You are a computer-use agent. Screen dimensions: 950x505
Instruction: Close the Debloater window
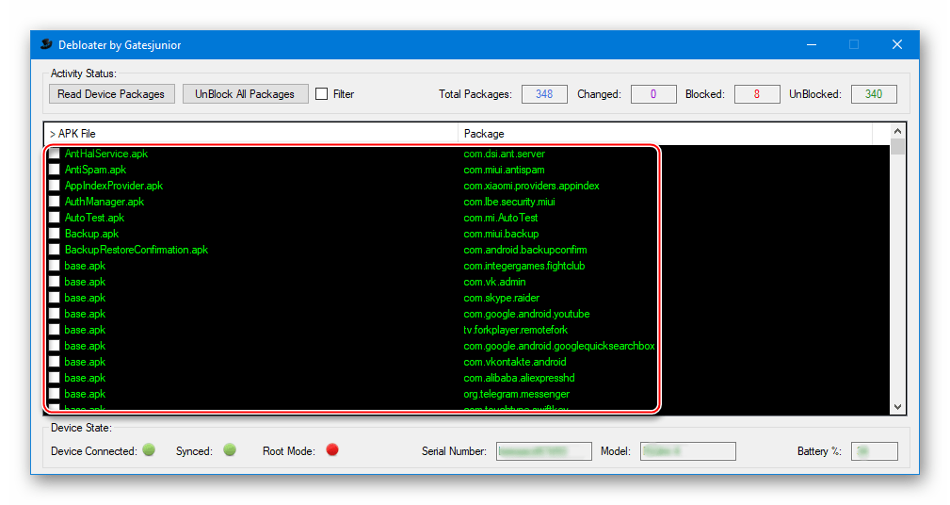click(x=897, y=45)
